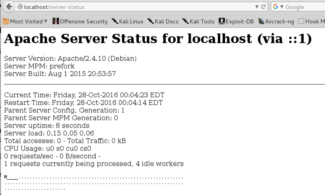Click the Server Built: Aug 1 2015 line
The width and height of the screenshot is (325, 195).
(x=60, y=74)
